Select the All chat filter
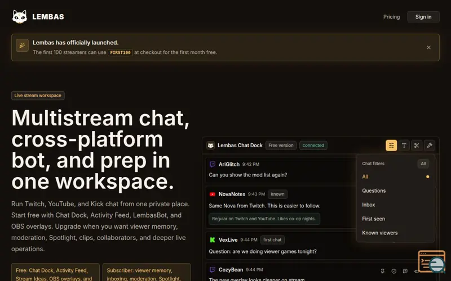451x281 pixels. (x=396, y=176)
